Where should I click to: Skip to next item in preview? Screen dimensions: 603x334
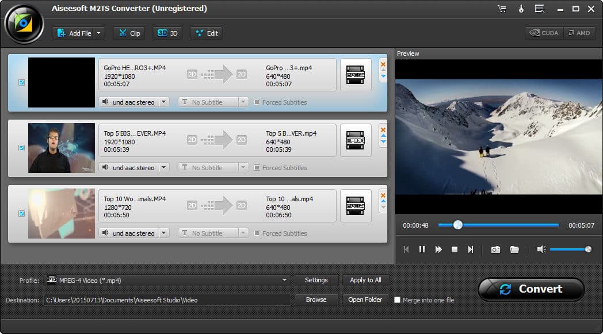pos(470,249)
